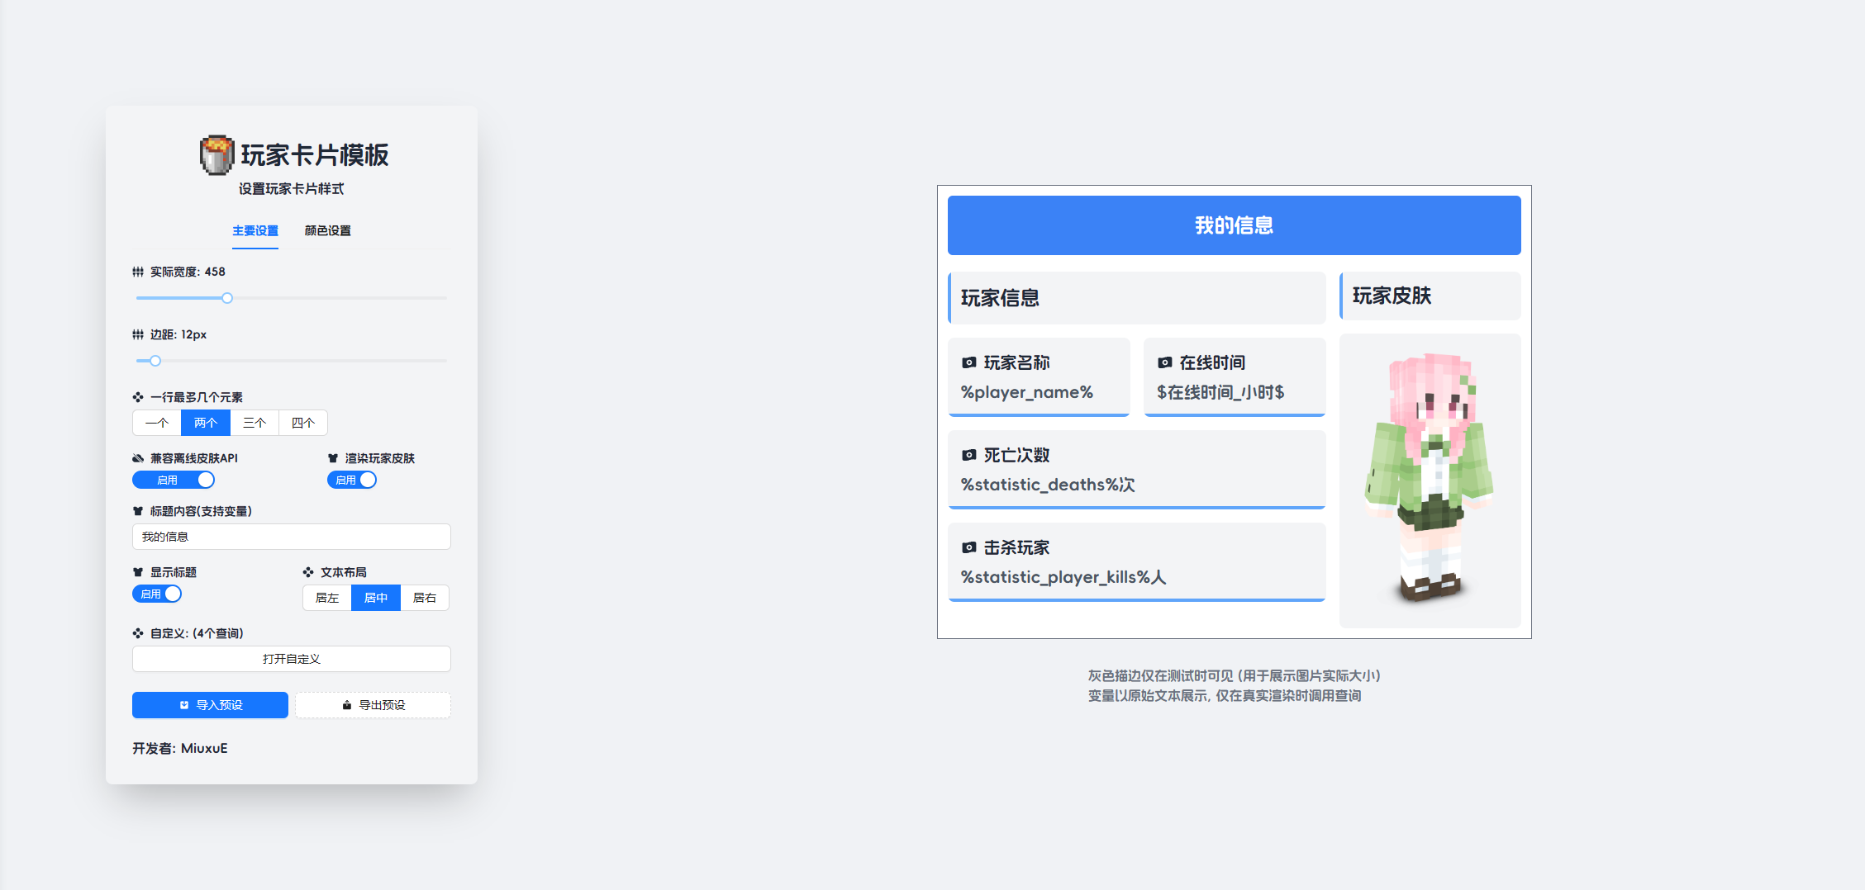Click the icon next to 玩家名称 in card
1865x890 pixels.
click(x=969, y=362)
